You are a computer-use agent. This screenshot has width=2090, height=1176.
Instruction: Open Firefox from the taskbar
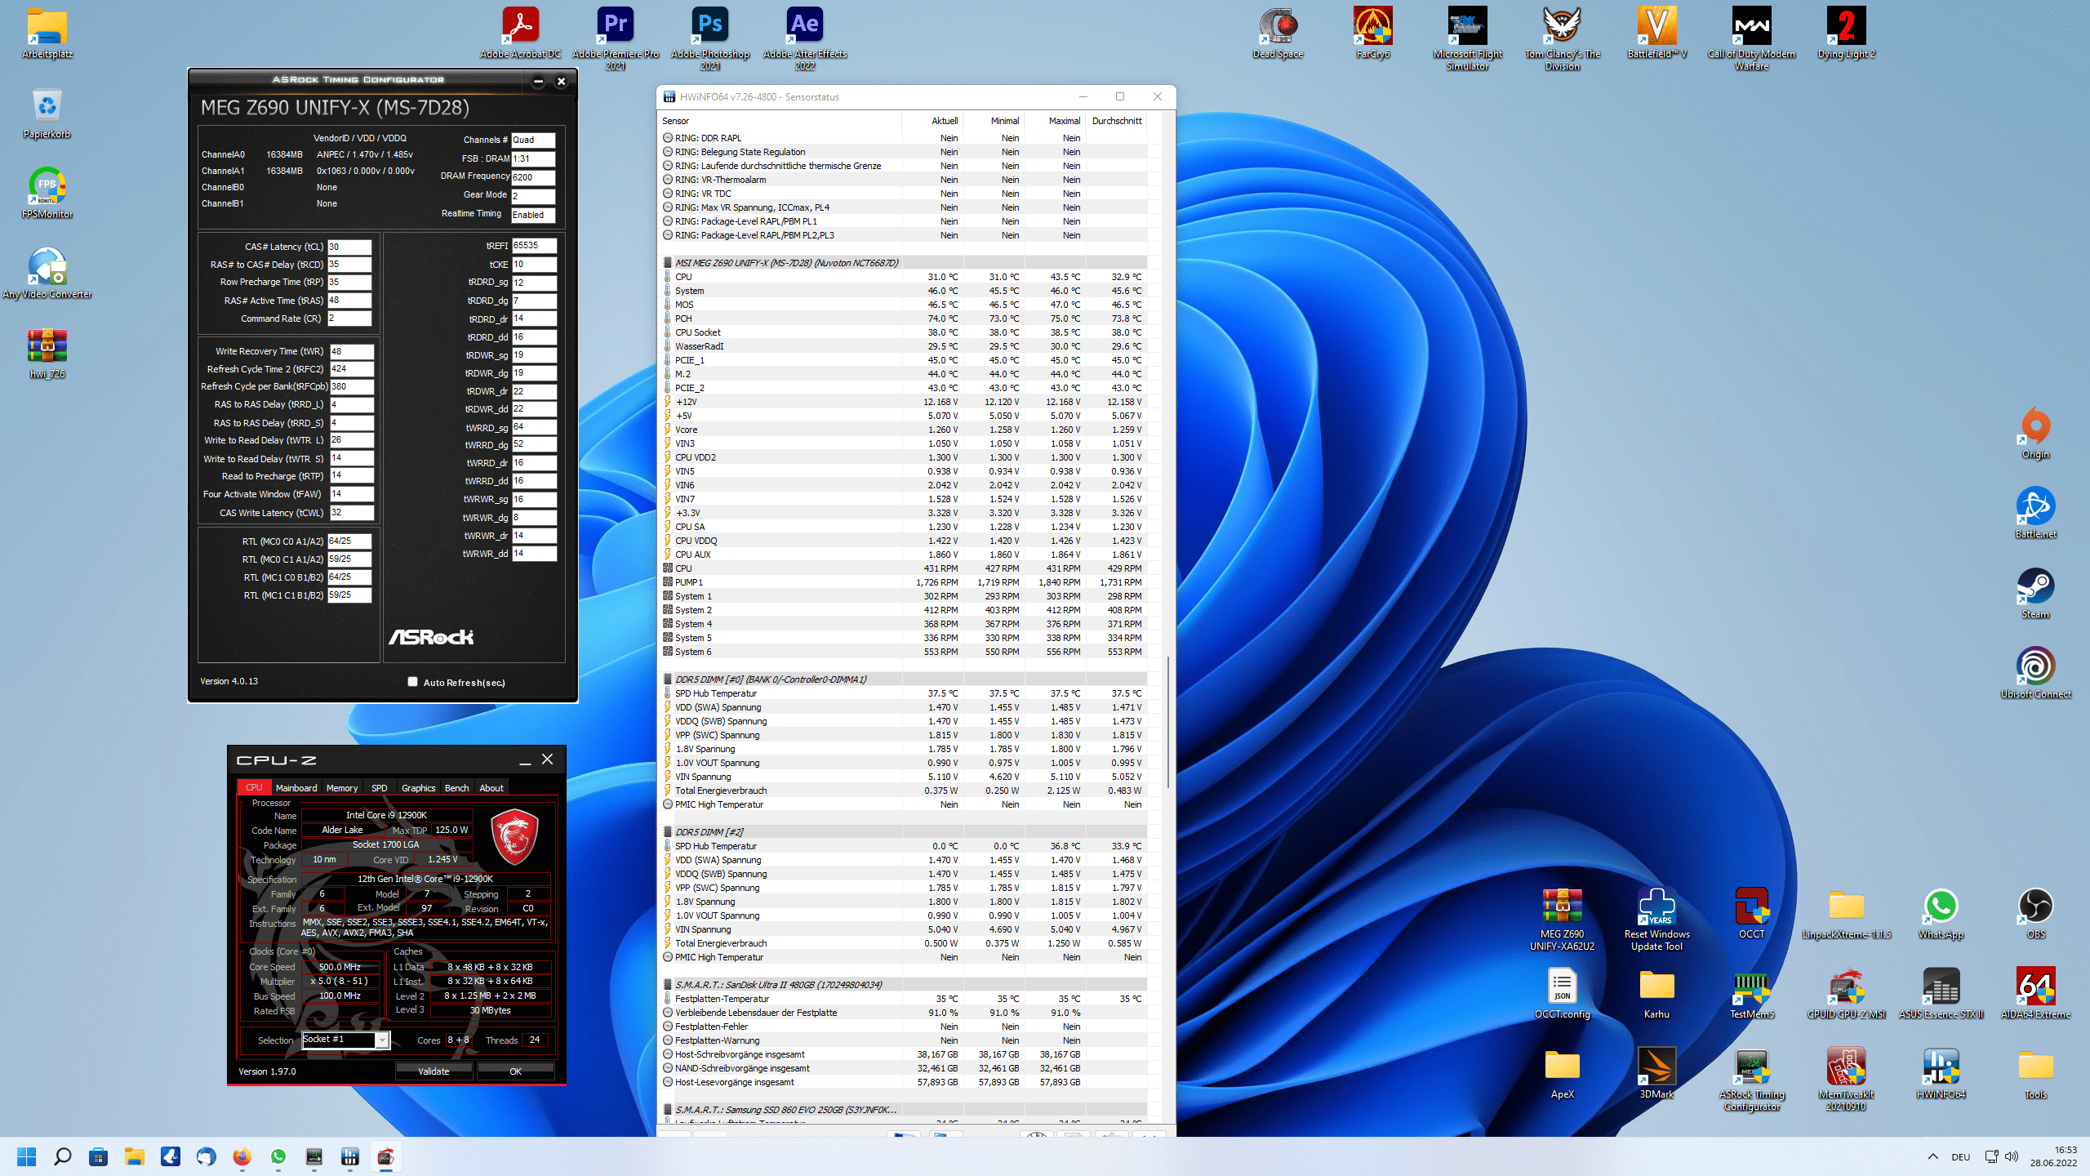point(242,1156)
